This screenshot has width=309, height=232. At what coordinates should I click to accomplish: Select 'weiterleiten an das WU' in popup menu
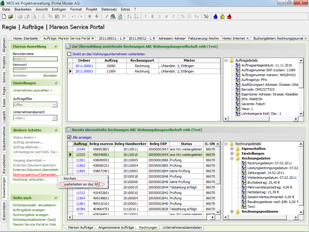81,184
